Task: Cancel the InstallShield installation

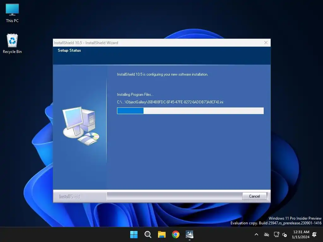Action: pos(255,196)
